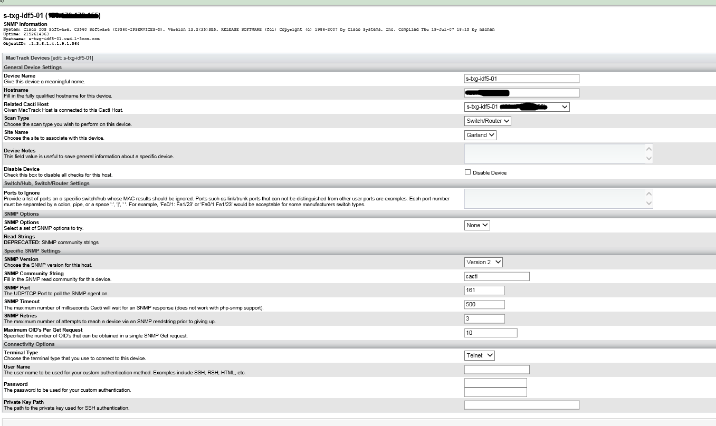Open the Scan Type Switch/Router dropdown
This screenshot has height=426, width=716.
(x=488, y=121)
